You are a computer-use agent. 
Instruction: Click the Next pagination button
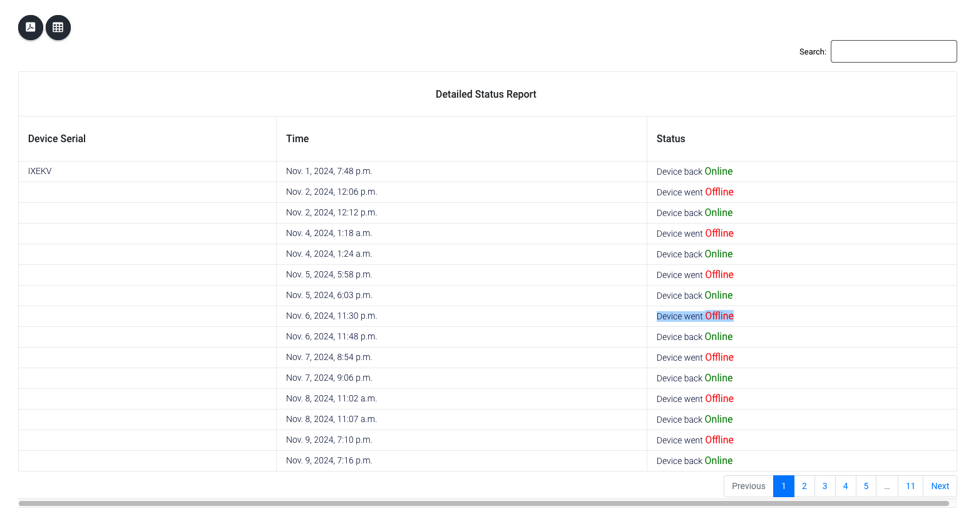tap(940, 487)
